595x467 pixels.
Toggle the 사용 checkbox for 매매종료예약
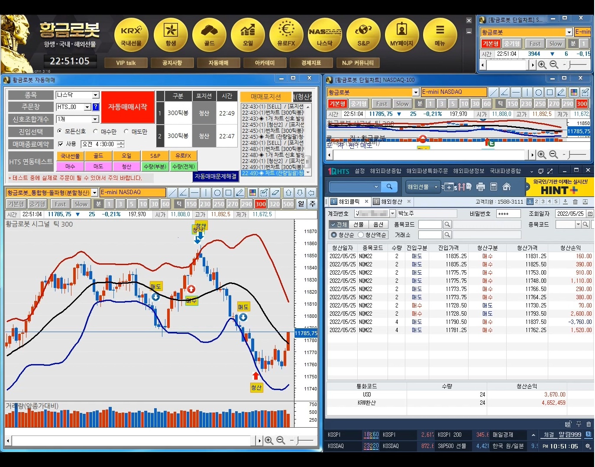(x=60, y=144)
